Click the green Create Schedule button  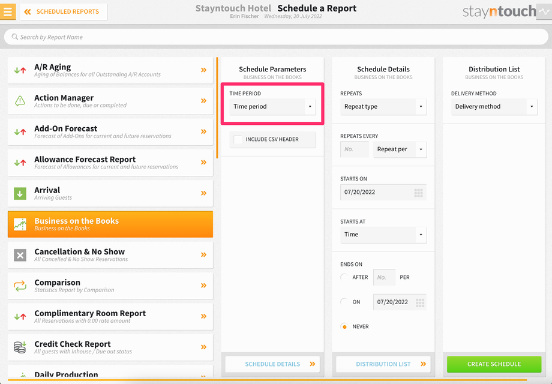(494, 364)
